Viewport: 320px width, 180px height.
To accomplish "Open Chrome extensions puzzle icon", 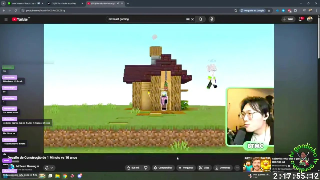I will point(295,10).
